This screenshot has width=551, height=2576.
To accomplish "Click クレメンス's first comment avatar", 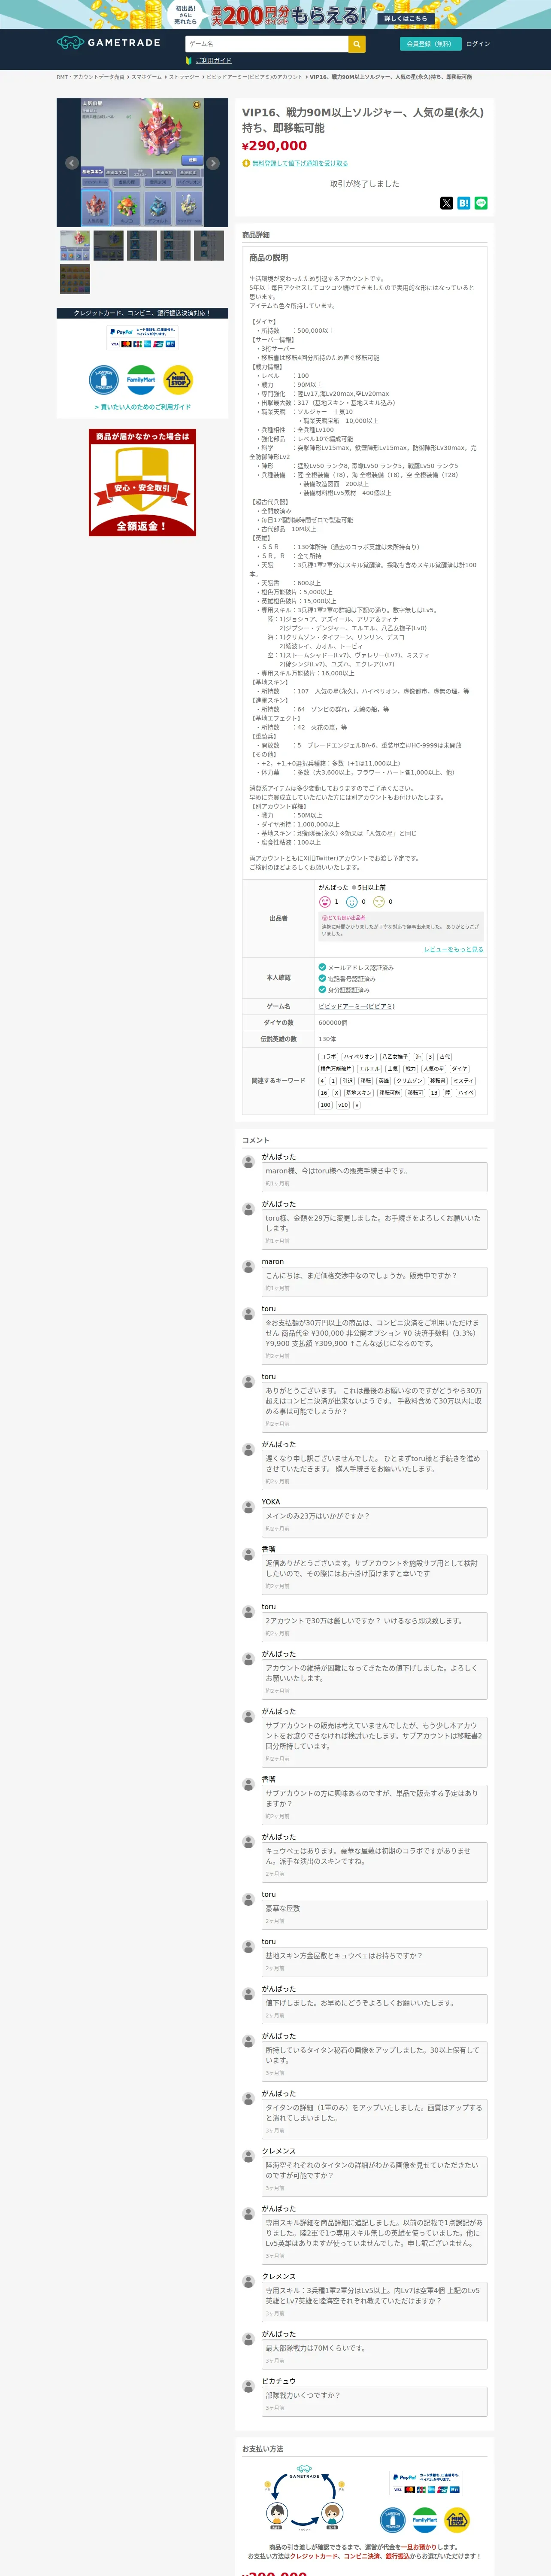I will click(x=248, y=2156).
